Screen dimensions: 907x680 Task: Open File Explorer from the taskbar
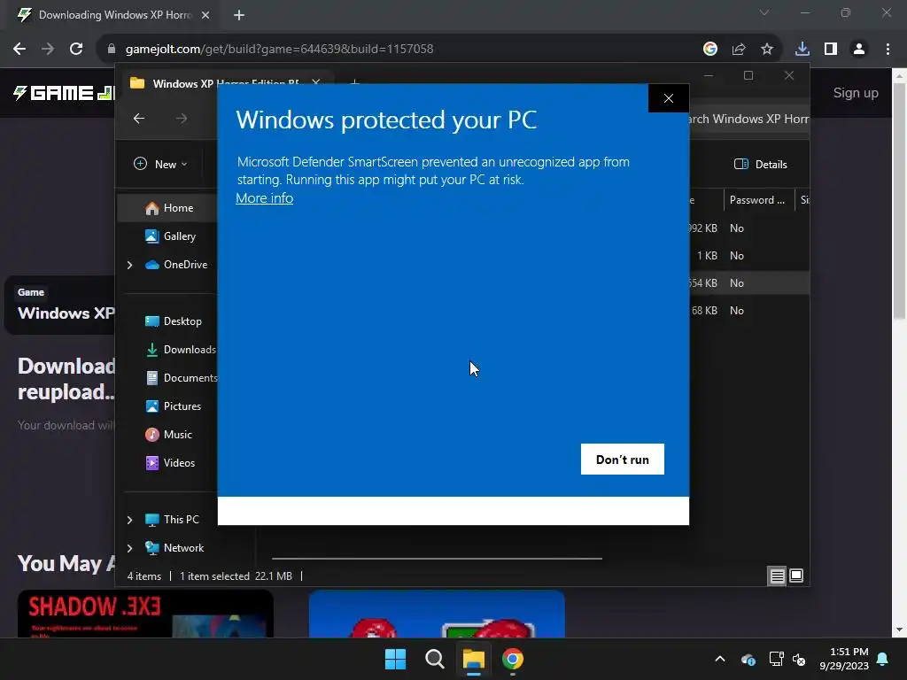tap(473, 659)
